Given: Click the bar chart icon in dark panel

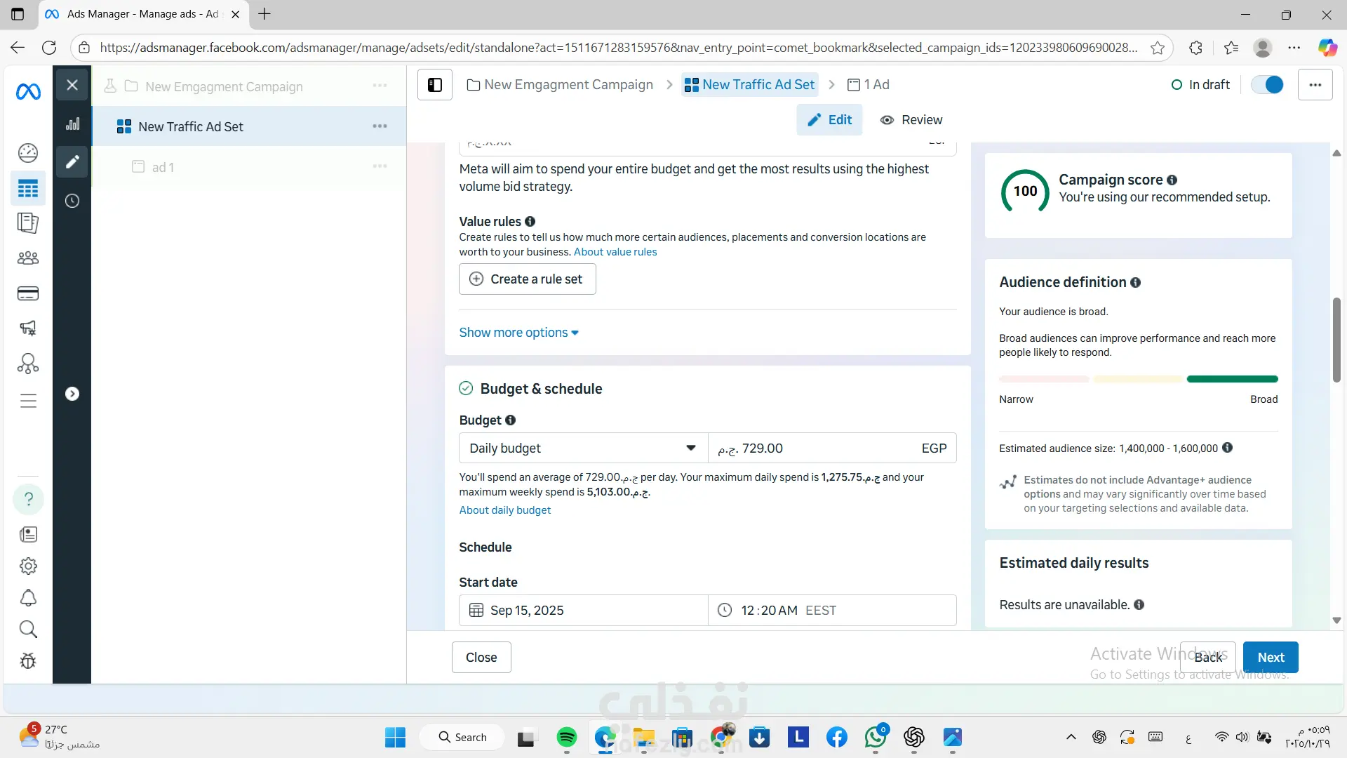Looking at the screenshot, I should (72, 124).
